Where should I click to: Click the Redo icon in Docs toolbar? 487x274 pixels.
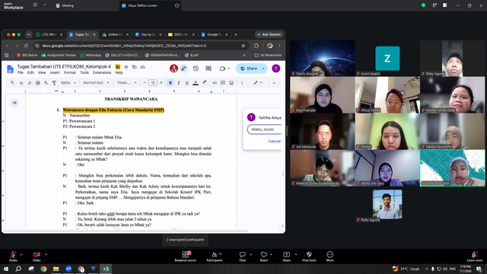pyautogui.click(x=30, y=83)
